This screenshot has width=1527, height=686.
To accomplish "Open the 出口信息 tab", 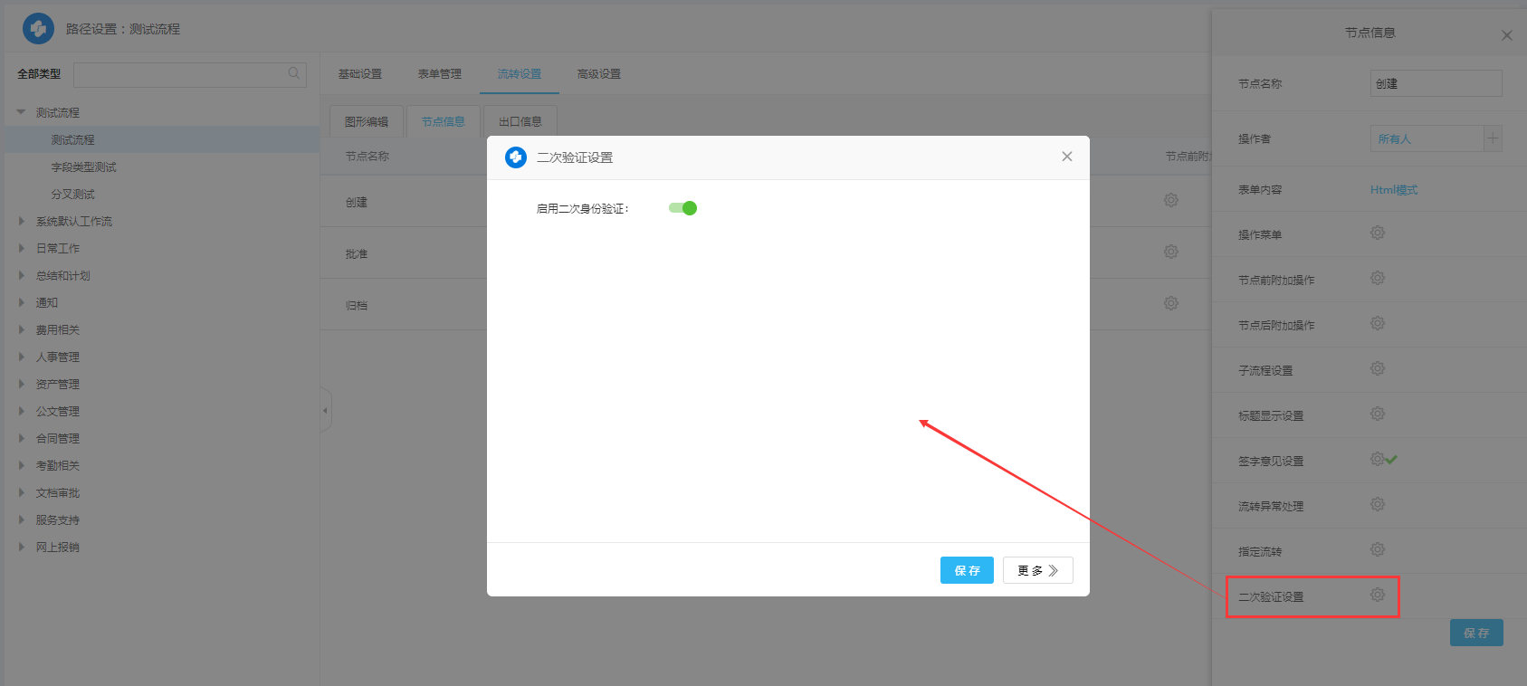I will tap(520, 121).
